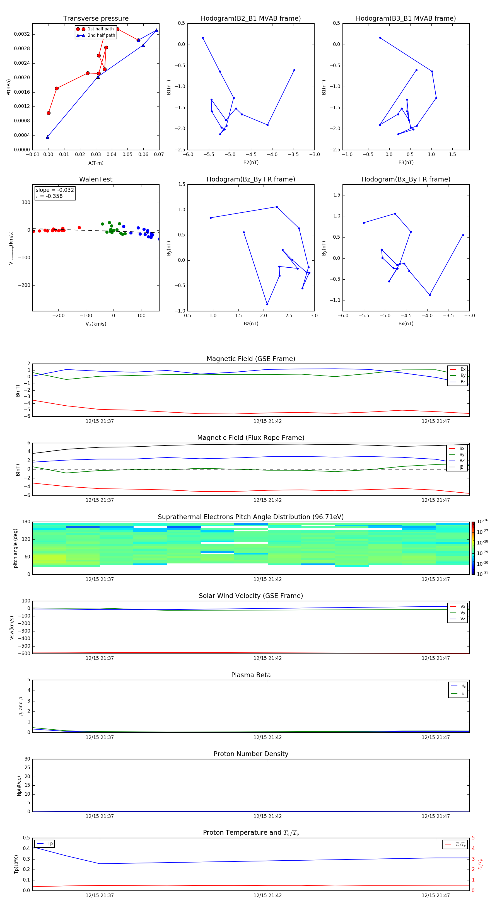
Task: Click '12/15 21:37' tick under GSE Magnetic Field panel
Action: click(100, 422)
